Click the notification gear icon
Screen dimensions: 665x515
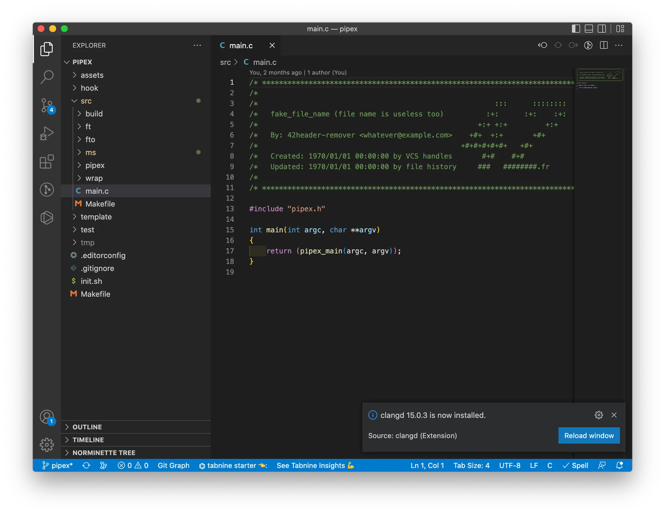(x=598, y=415)
